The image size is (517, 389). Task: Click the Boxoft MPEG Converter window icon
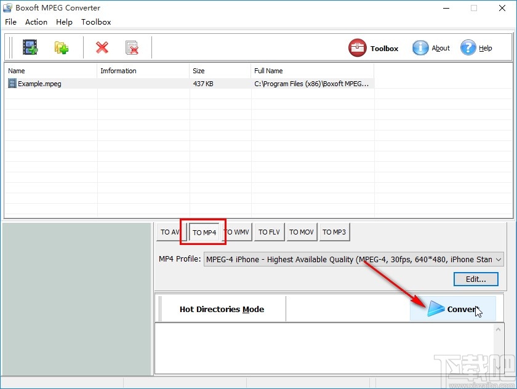(x=7, y=7)
